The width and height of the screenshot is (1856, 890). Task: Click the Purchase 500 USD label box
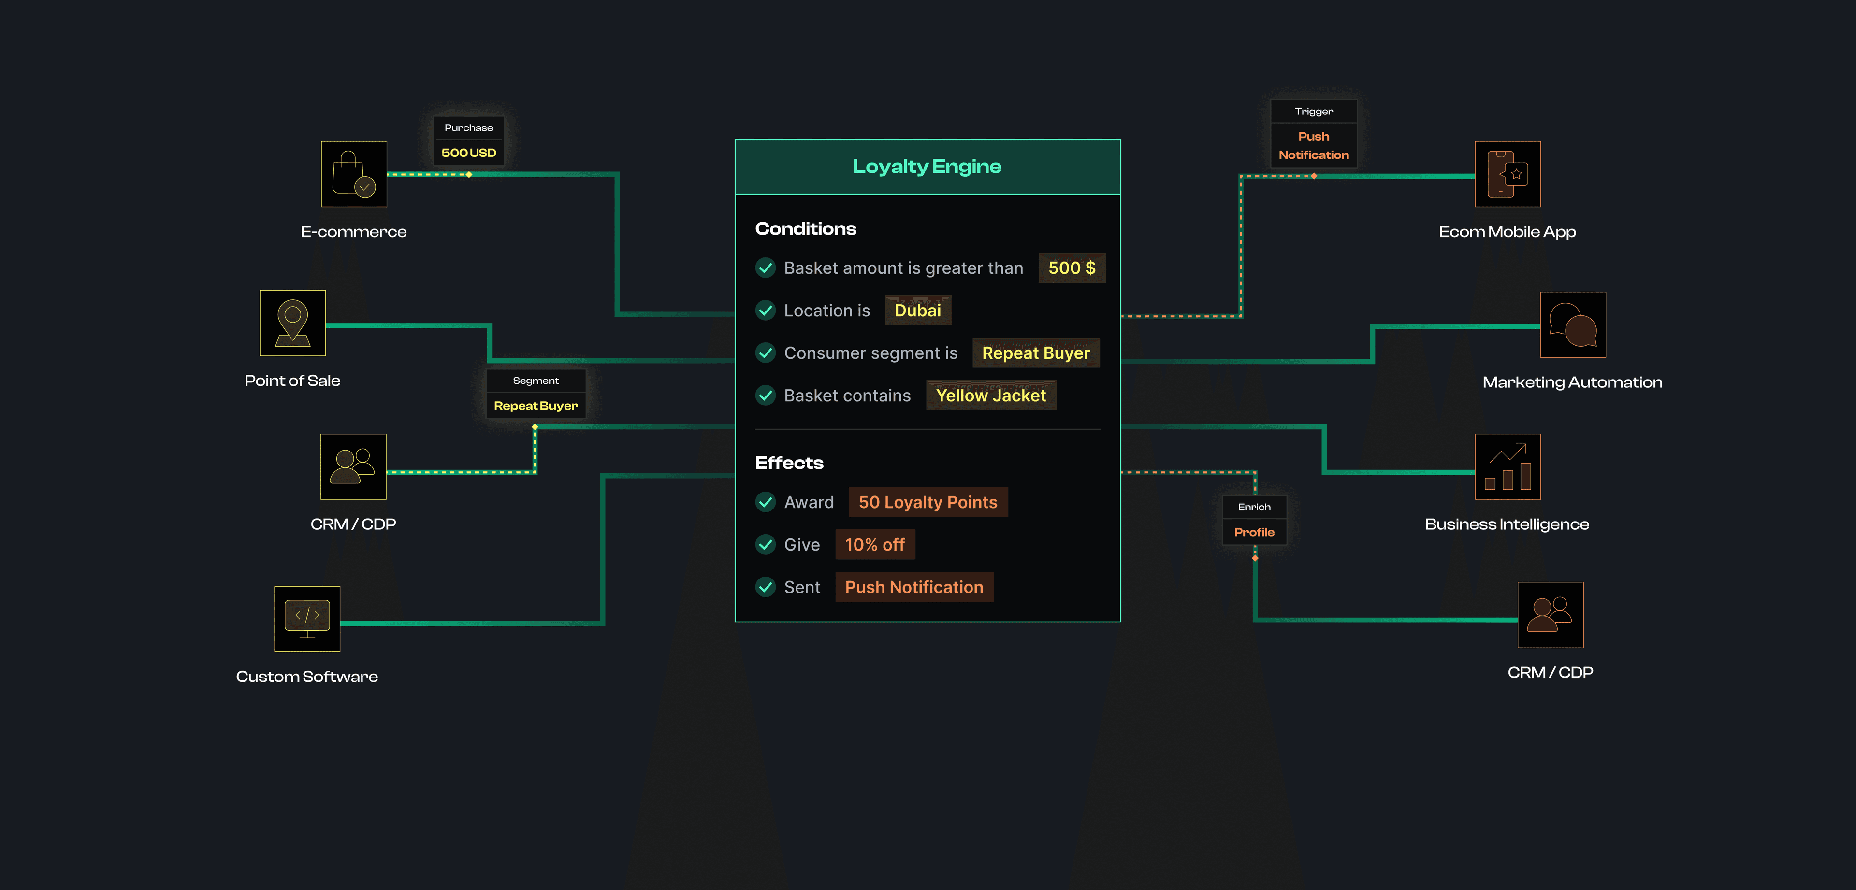(468, 141)
